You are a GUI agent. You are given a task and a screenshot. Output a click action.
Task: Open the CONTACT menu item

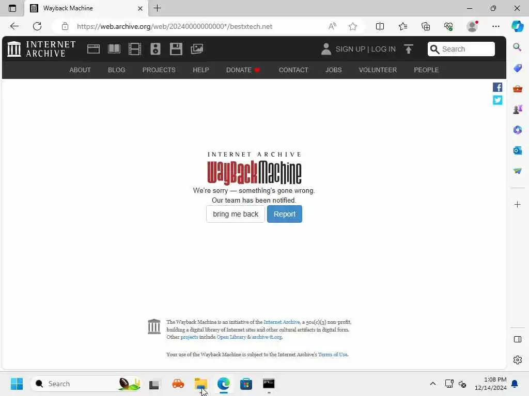point(293,70)
